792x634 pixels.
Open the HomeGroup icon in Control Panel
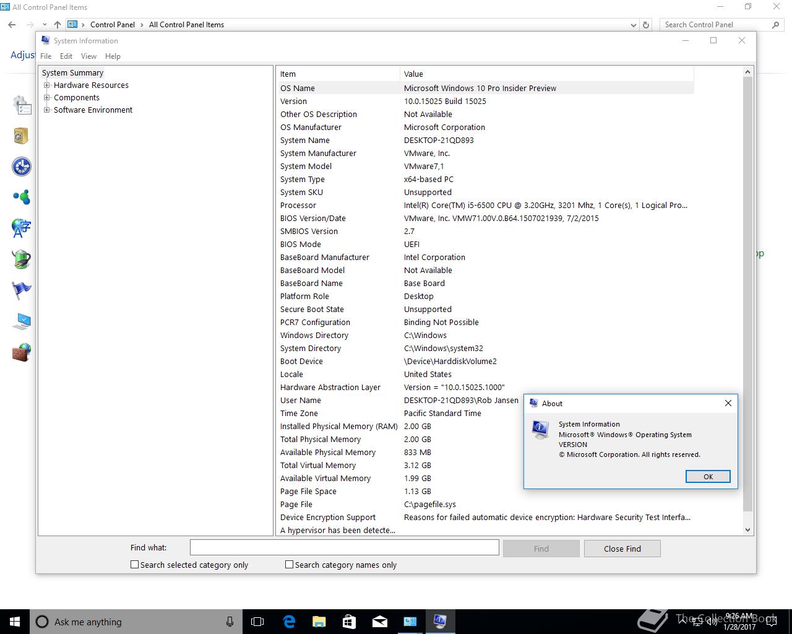(x=22, y=198)
